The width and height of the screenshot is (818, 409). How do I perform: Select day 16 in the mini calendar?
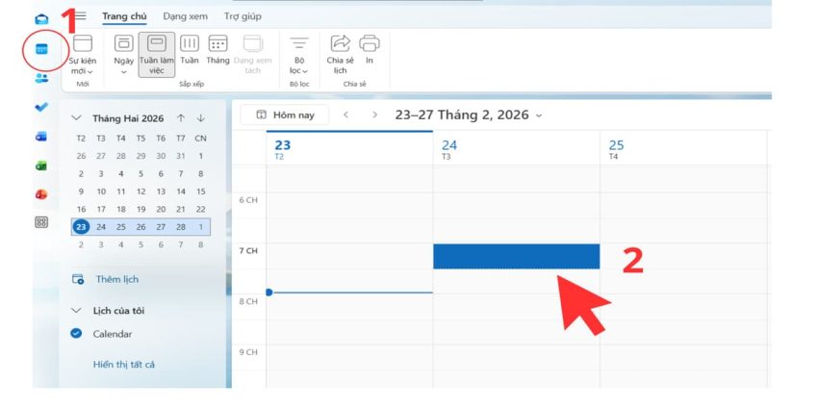pyautogui.click(x=81, y=209)
